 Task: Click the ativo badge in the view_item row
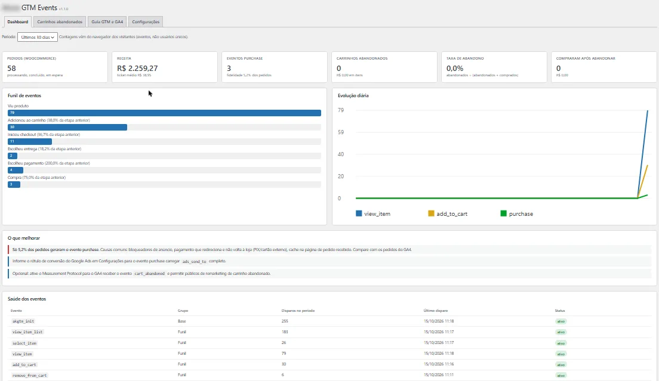[x=561, y=354]
